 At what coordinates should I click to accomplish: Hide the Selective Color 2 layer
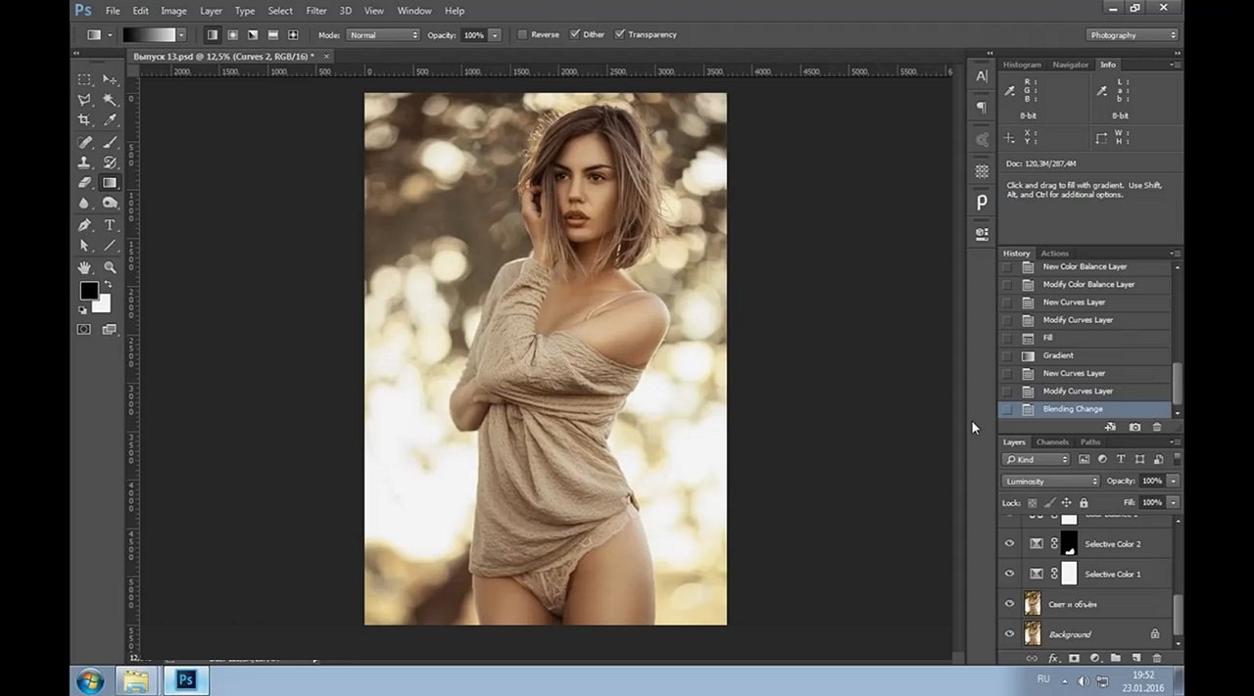point(1009,544)
